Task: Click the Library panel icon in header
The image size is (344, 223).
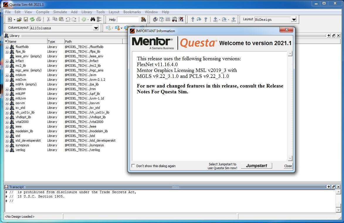Action: [6, 36]
